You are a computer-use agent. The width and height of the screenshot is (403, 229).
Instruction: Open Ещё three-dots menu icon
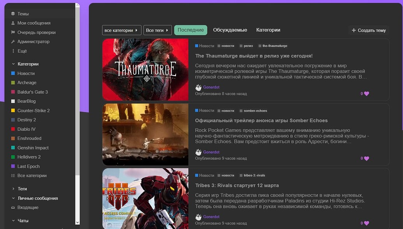pyautogui.click(x=13, y=51)
